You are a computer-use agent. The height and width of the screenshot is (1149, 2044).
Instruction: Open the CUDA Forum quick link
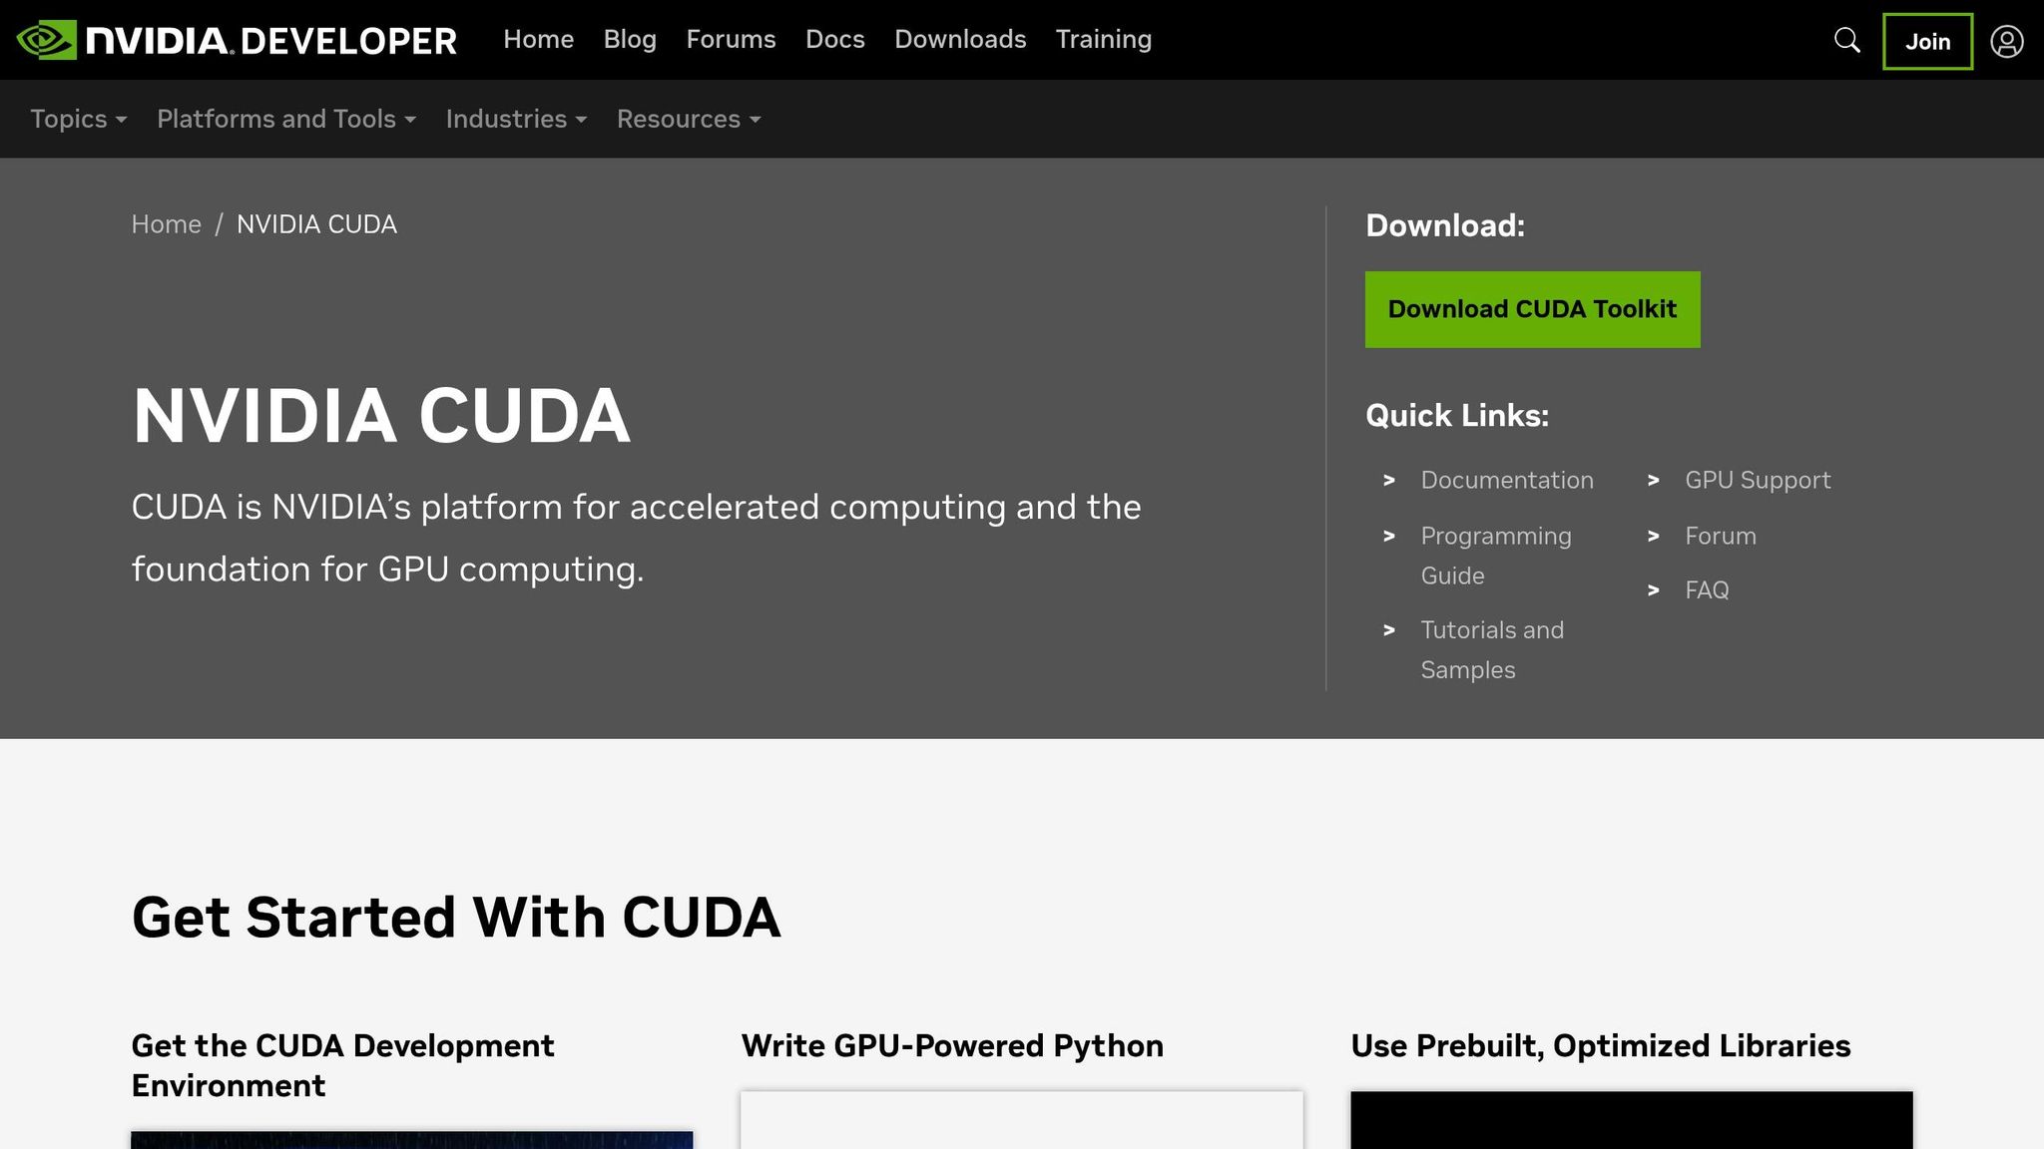pyautogui.click(x=1719, y=536)
